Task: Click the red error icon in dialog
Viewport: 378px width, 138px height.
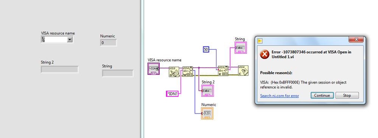Action: (x=264, y=54)
